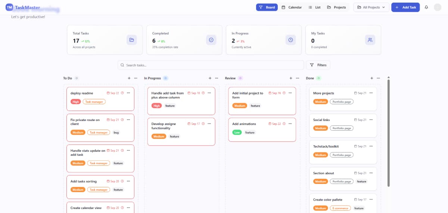Screen dimensions: 448x213
Task: Click the checkmark icon in the Completed card
Action: coord(211,40)
